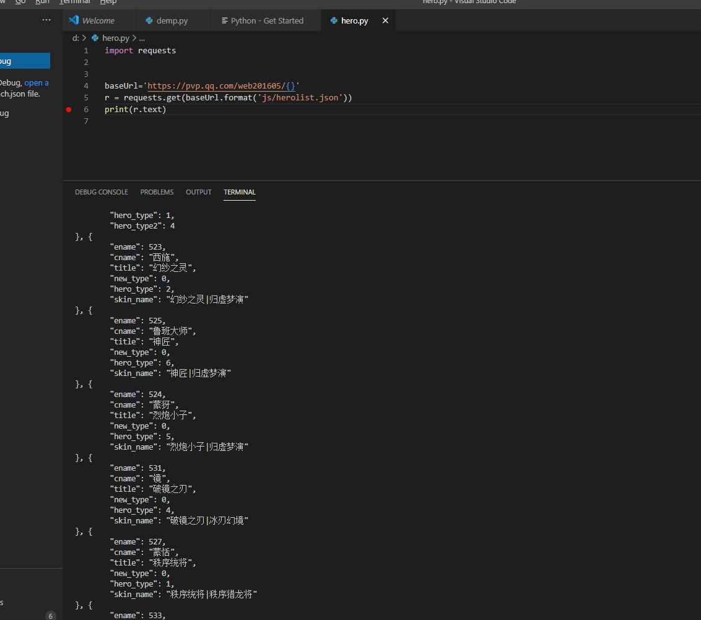Open the PROBLEMS panel tab
The height and width of the screenshot is (620, 701).
(157, 192)
